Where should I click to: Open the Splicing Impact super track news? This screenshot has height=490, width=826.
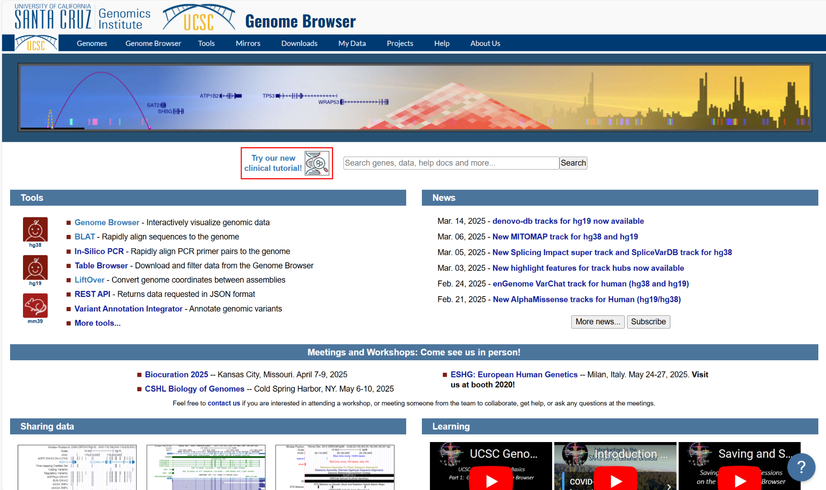(x=612, y=252)
